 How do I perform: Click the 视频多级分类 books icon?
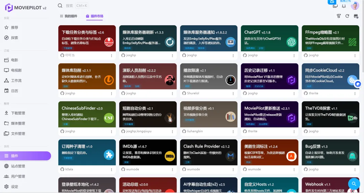click(x=231, y=117)
